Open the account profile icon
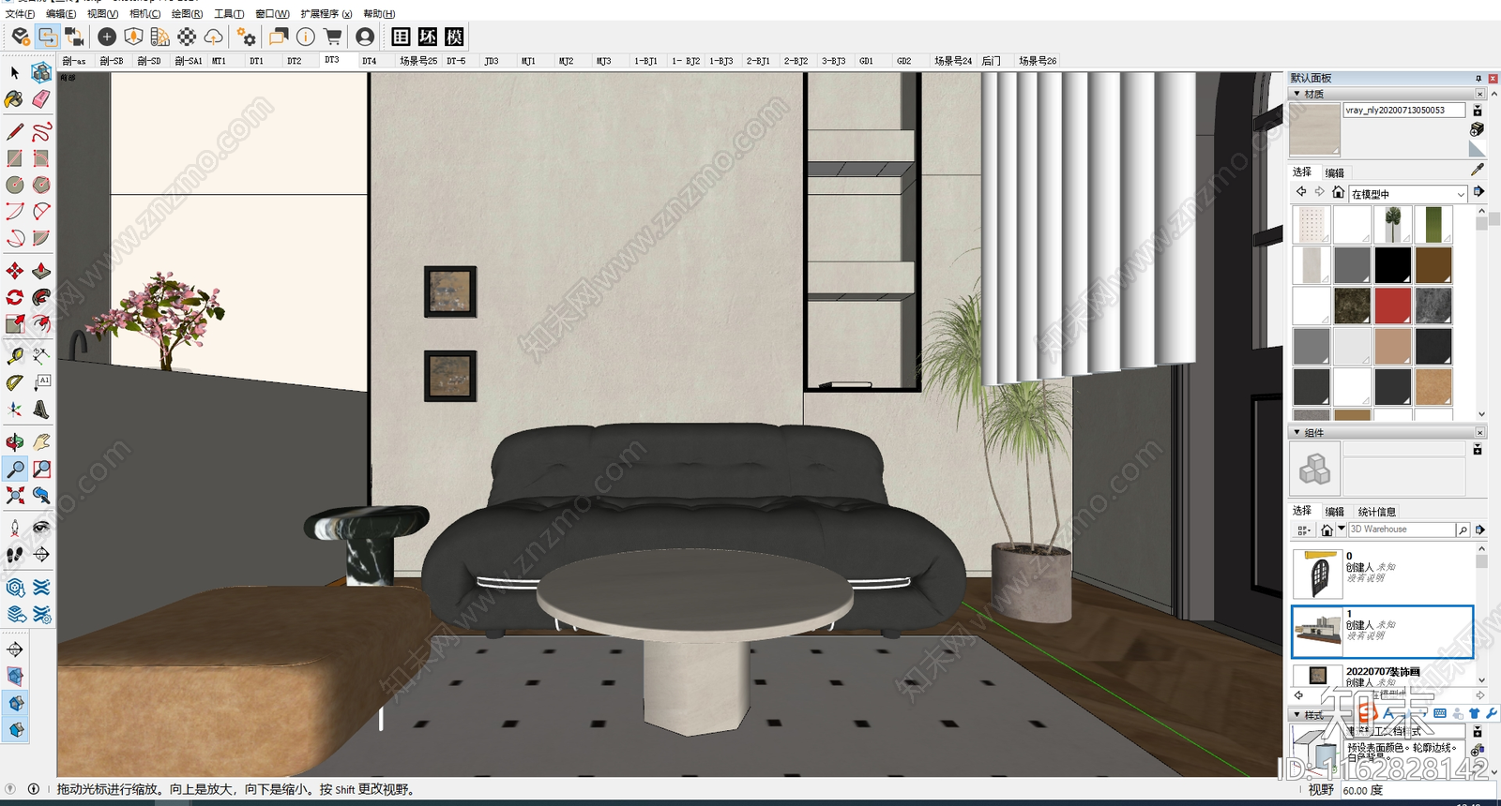 pyautogui.click(x=365, y=37)
